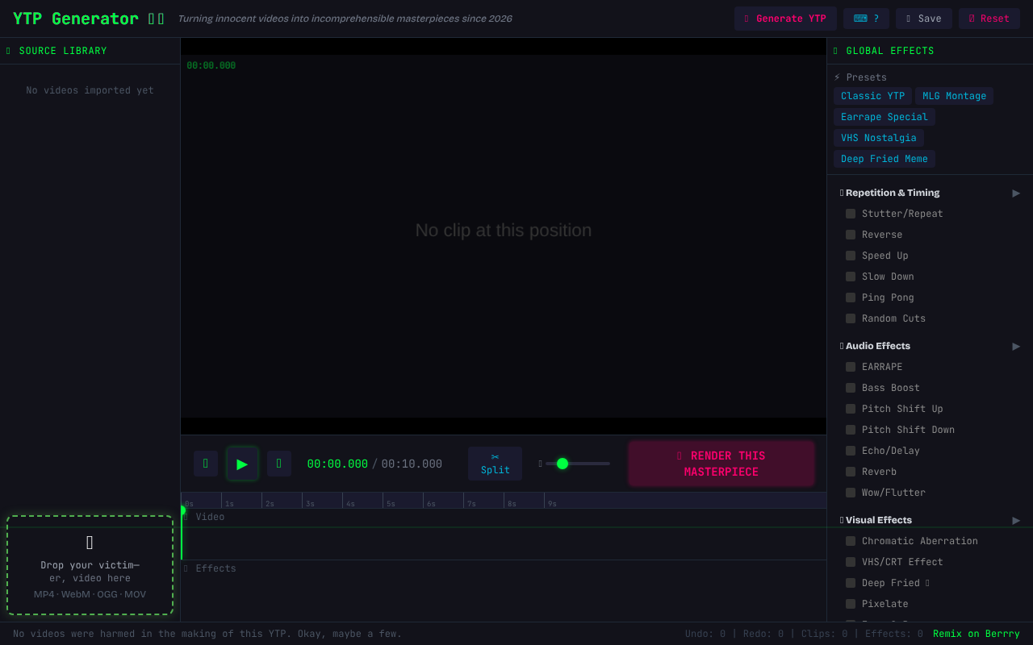Click the timeline zoom slider handle
Screen dimensions: 1033x645
563,464
